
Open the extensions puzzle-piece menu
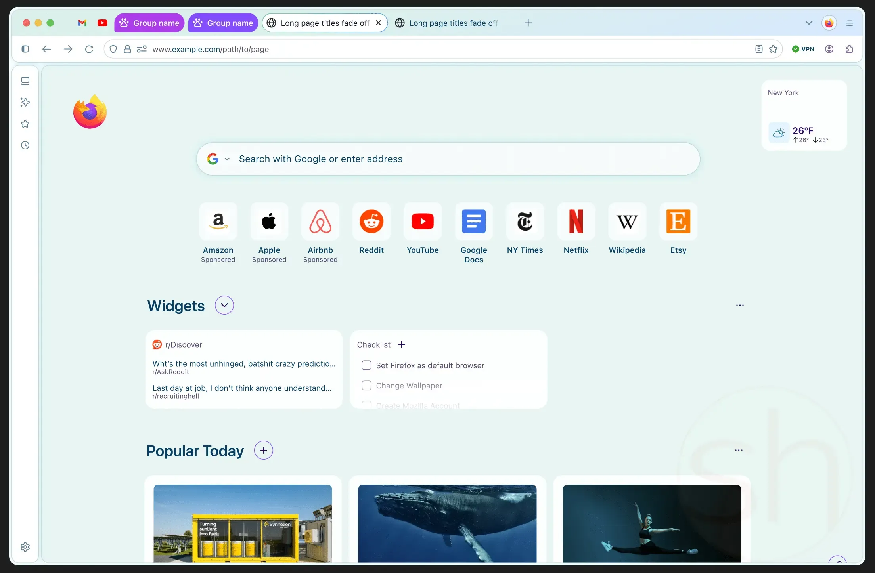pos(849,49)
